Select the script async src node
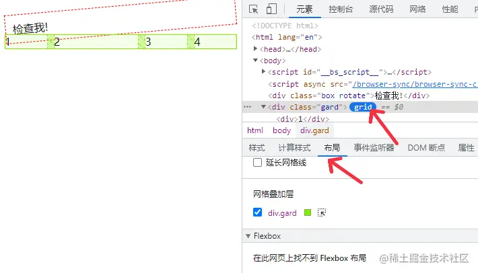478x273 pixels. pyautogui.click(x=373, y=84)
